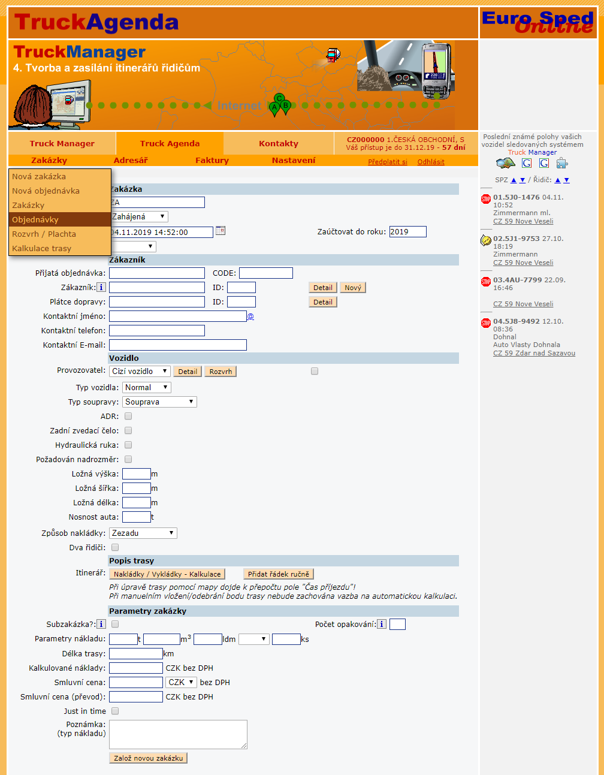Viewport: 604px width, 775px height.
Task: Choose Kalkulace trasy menu entry
Action: (x=60, y=249)
